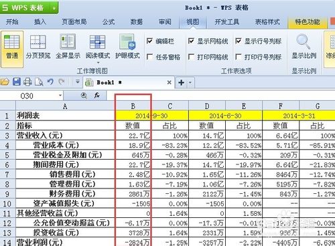Click the save disk icon
Viewport: 335px width, 246px height.
(17, 82)
